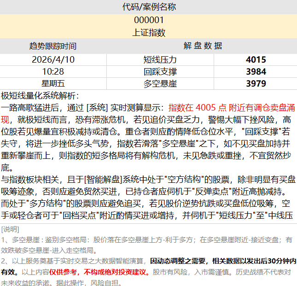297x286 pixels.
Task: Click the 回踩支撑 label cell
Action: pos(160,71)
